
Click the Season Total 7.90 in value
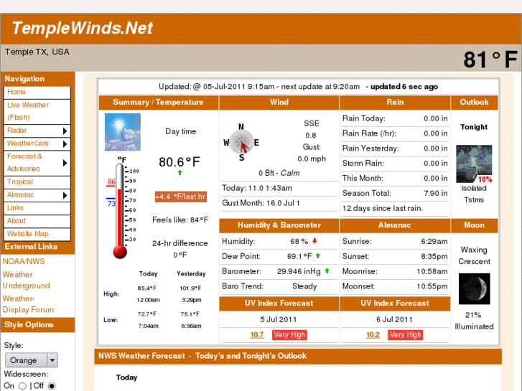click(435, 193)
